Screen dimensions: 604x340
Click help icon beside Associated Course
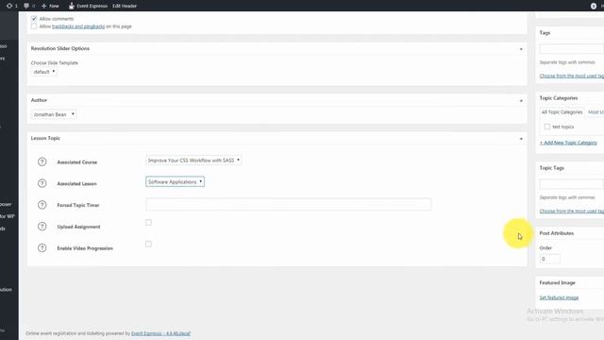click(42, 161)
